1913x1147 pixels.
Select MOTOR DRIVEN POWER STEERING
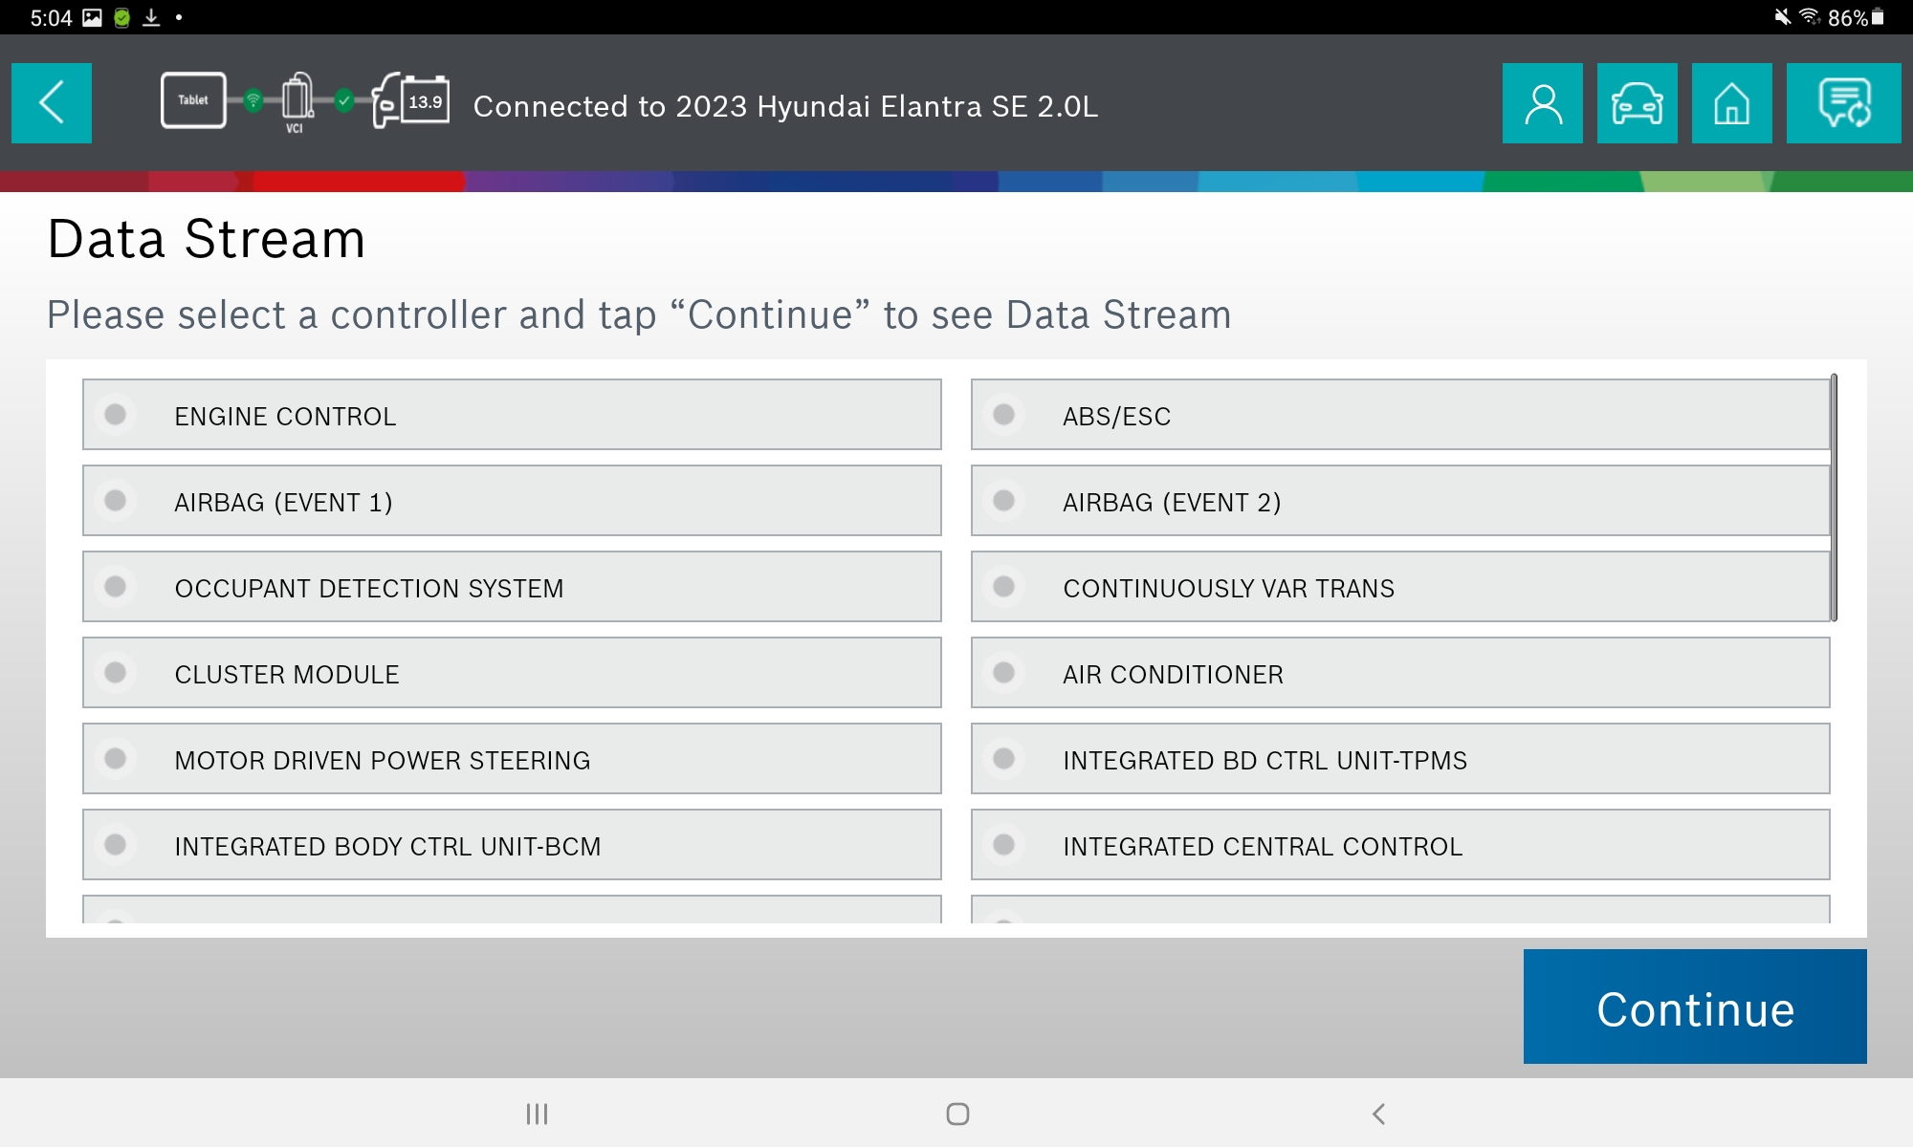pyautogui.click(x=512, y=759)
